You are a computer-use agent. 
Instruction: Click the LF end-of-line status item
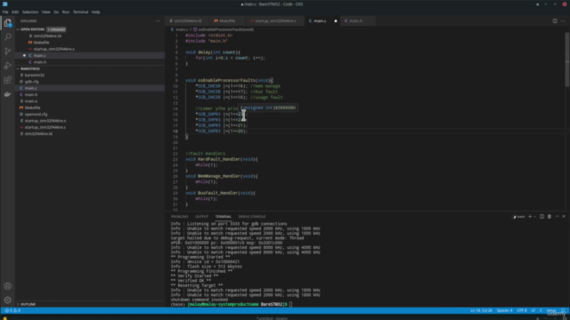pos(533,310)
